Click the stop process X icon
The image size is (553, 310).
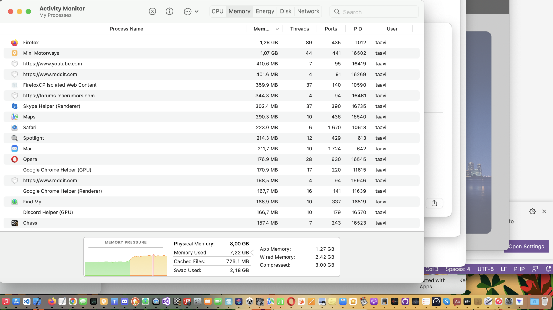coord(152,11)
